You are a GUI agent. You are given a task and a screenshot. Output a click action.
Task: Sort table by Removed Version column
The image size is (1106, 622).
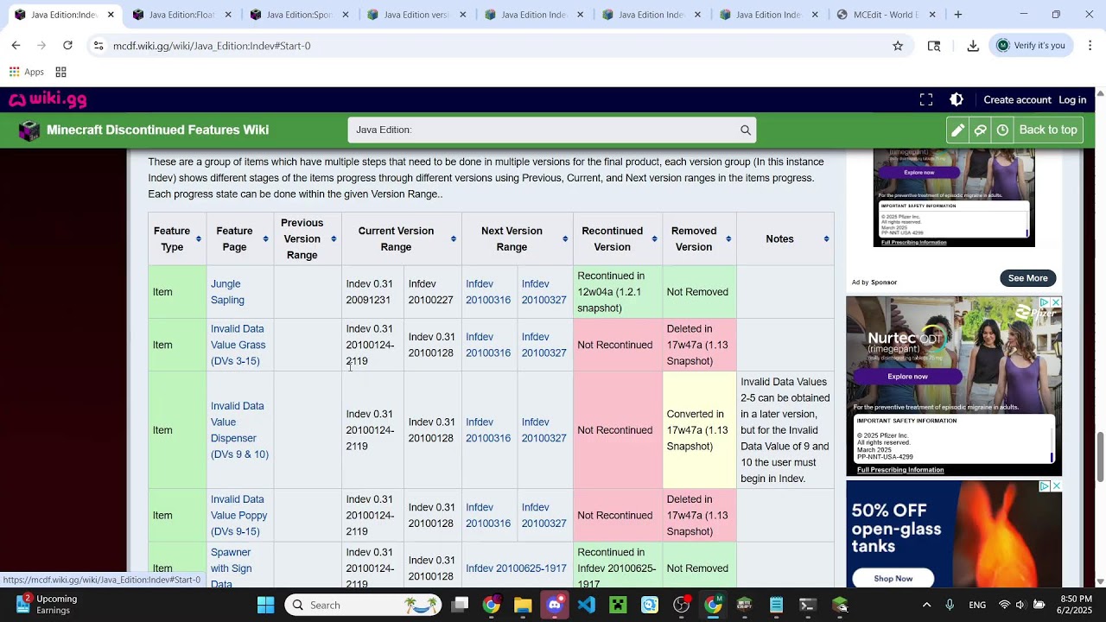[x=728, y=239]
